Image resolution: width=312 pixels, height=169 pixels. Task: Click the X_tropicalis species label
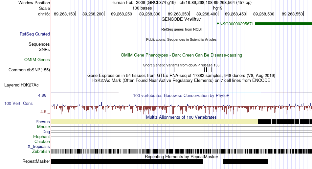point(39,147)
